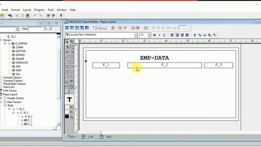Open the Insert menu
261x147 pixels.
coord(4,10)
